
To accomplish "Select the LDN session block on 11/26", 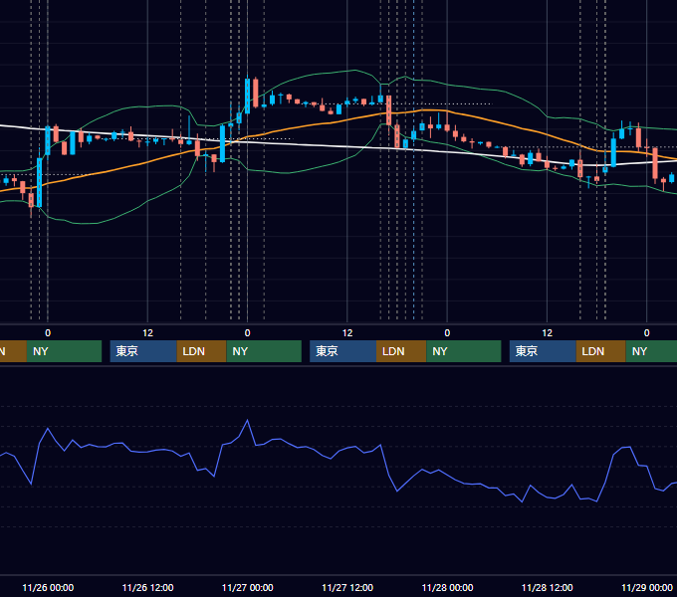I will pos(202,351).
